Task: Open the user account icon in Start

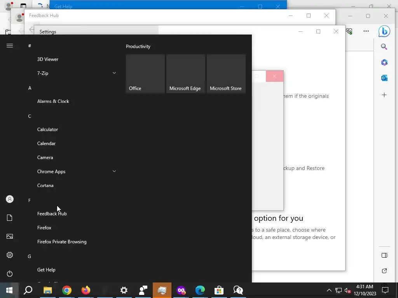Action: click(x=10, y=199)
